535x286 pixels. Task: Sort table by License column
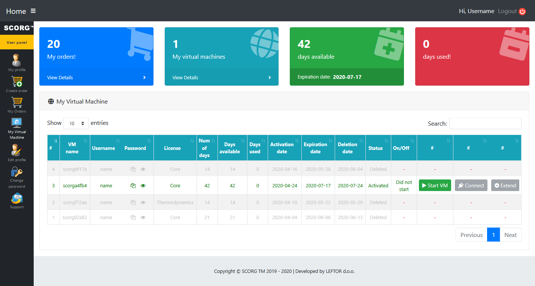tap(175, 148)
